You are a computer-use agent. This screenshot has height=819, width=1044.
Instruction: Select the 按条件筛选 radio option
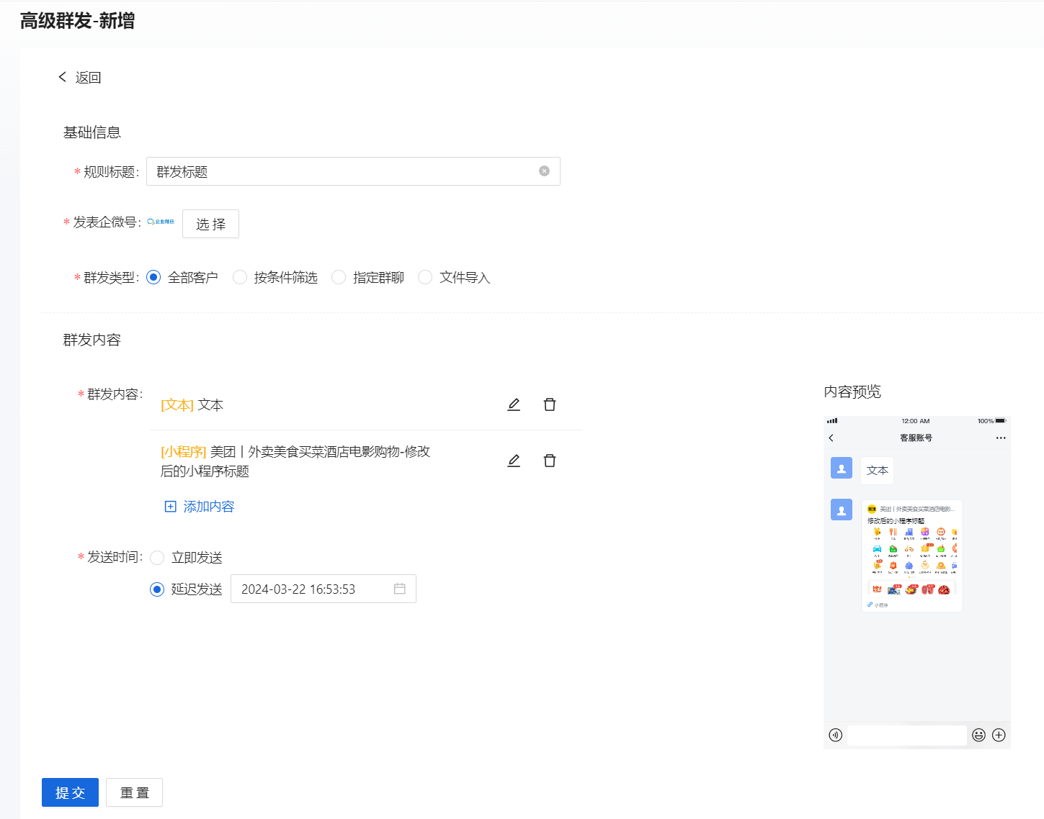tap(240, 277)
